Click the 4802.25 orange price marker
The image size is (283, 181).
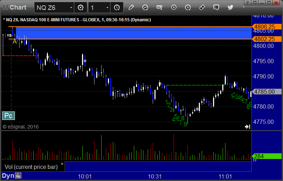pyautogui.click(x=267, y=39)
